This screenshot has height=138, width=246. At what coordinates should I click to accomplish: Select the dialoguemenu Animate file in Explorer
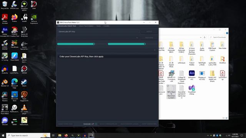pyautogui.click(x=192, y=75)
